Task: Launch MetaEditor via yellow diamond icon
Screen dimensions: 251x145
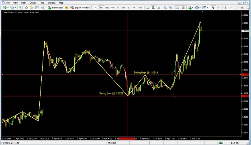Action: coord(67,8)
